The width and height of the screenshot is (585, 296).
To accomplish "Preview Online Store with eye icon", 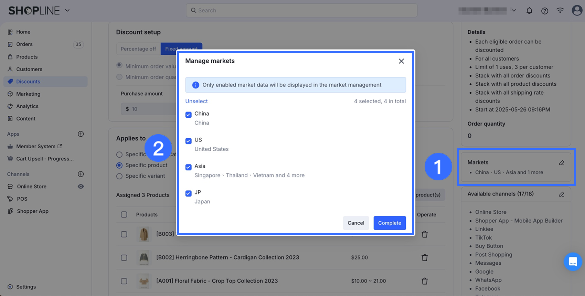I will (81, 187).
